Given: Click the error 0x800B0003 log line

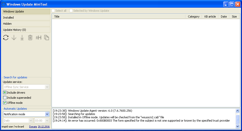Looking at the screenshot, I should click(x=141, y=121).
